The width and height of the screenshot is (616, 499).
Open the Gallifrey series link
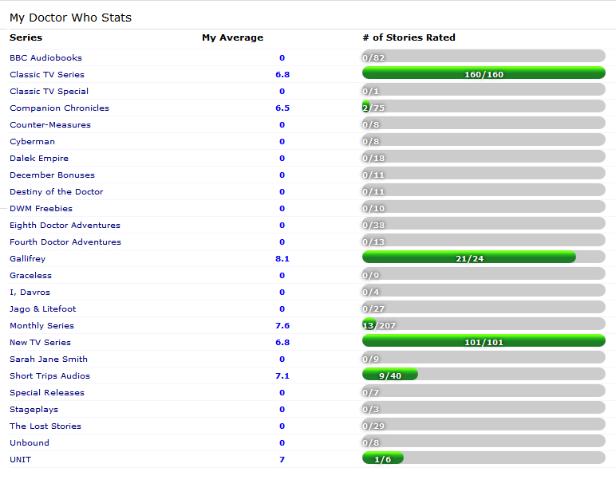coord(27,259)
